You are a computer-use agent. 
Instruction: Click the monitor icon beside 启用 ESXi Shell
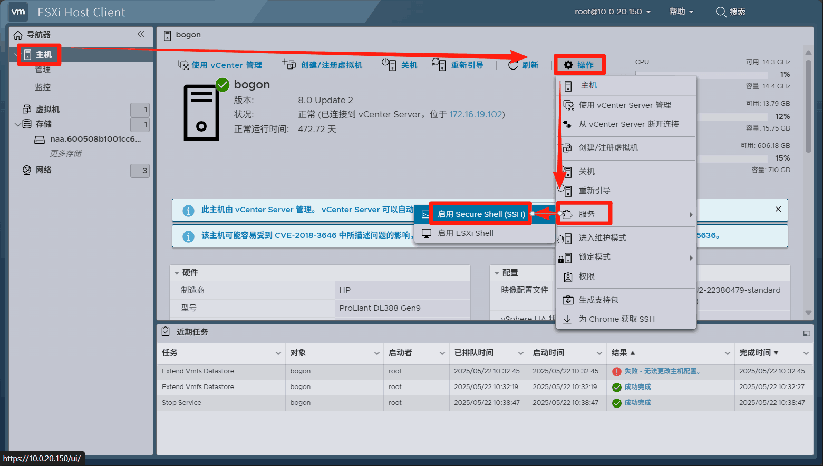pyautogui.click(x=427, y=233)
